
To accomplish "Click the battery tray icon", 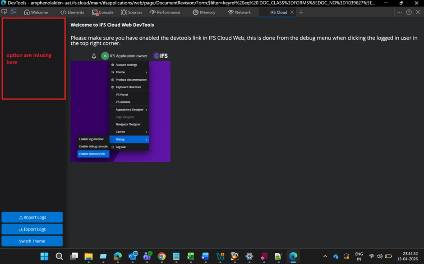I will point(388,256).
